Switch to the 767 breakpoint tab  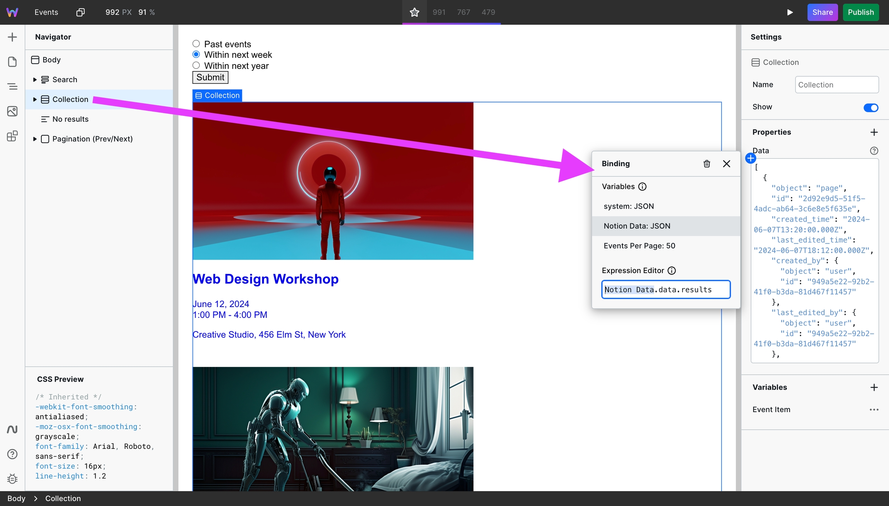coord(463,12)
